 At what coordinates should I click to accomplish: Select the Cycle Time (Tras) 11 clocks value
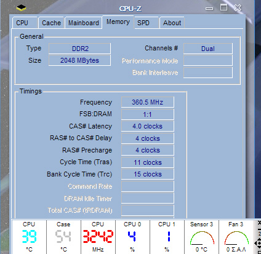tap(148, 162)
